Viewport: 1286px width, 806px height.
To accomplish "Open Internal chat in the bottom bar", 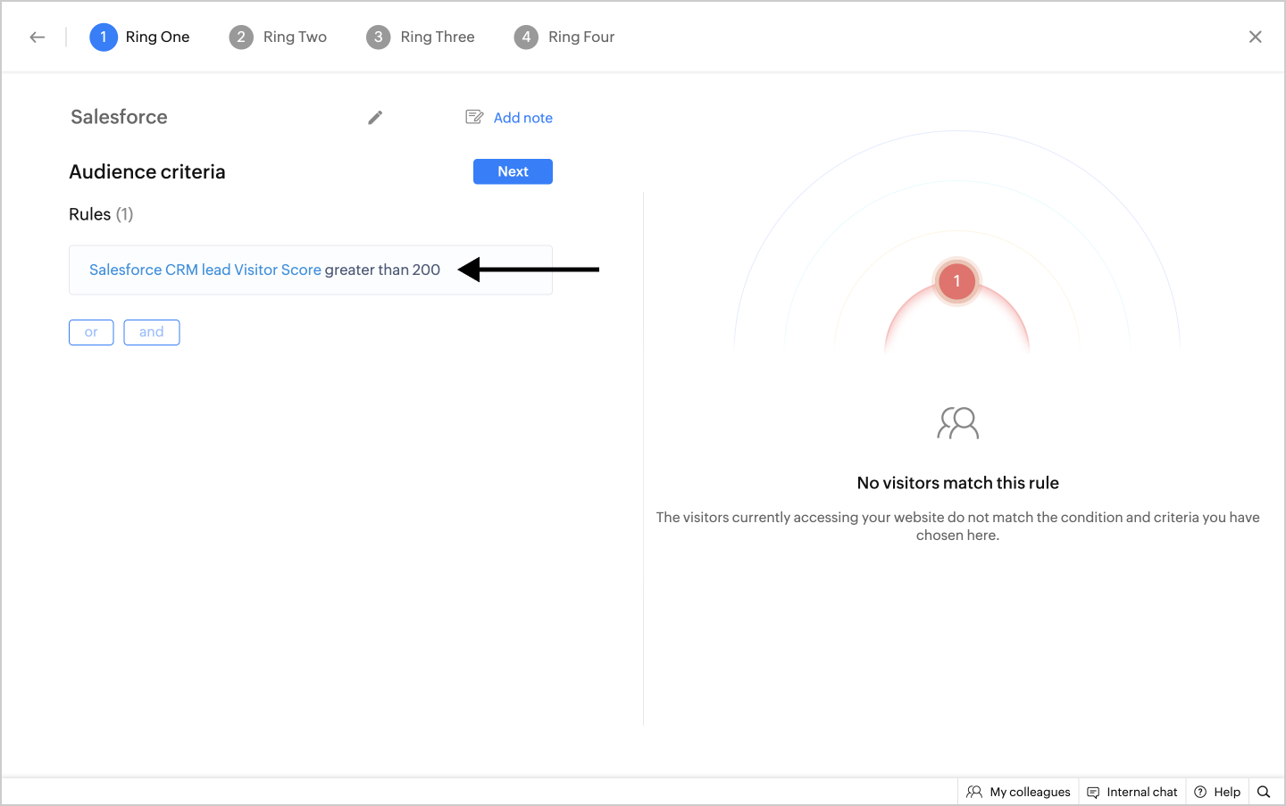I will pos(1132,792).
